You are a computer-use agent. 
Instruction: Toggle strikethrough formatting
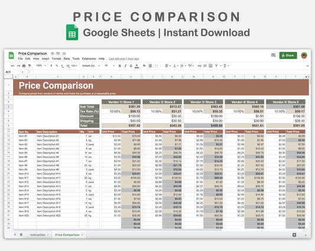point(131,66)
